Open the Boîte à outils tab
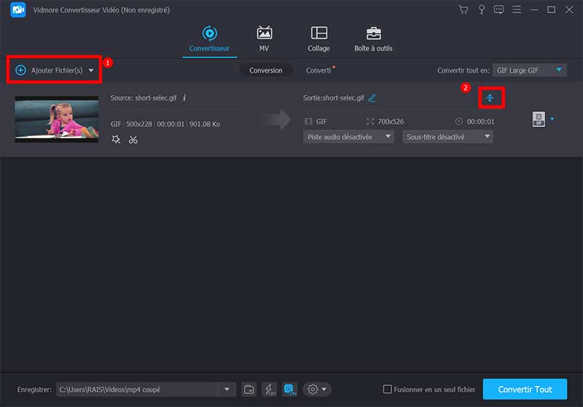 click(373, 39)
